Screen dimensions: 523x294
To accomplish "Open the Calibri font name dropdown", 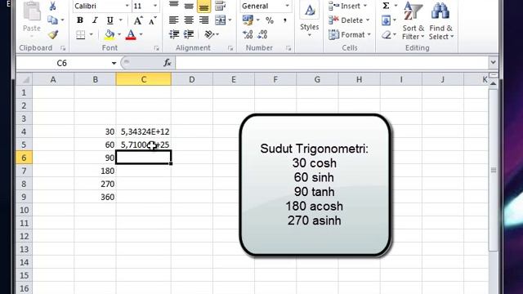I will (127, 6).
